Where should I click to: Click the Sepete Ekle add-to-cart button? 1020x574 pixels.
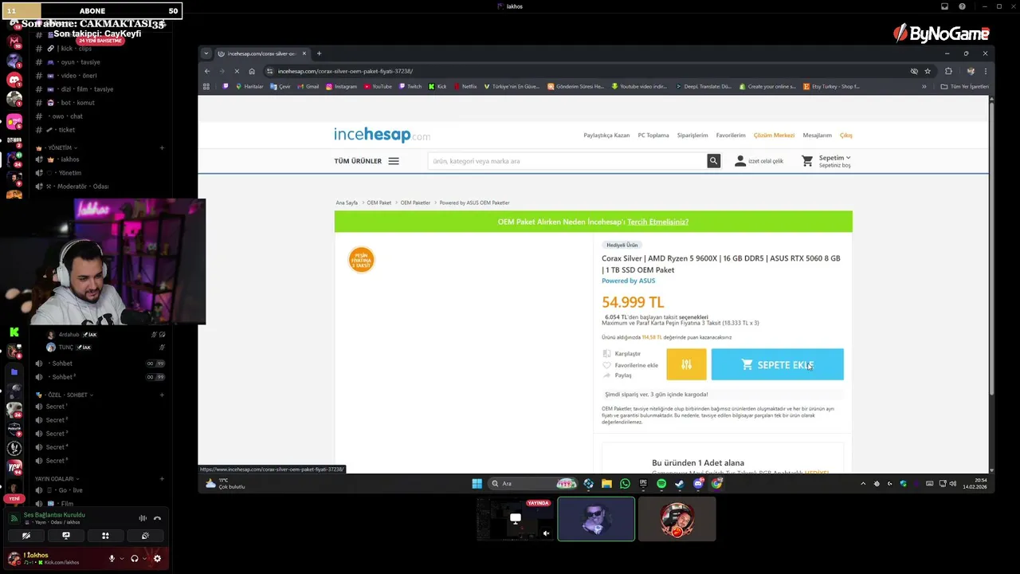click(x=777, y=364)
